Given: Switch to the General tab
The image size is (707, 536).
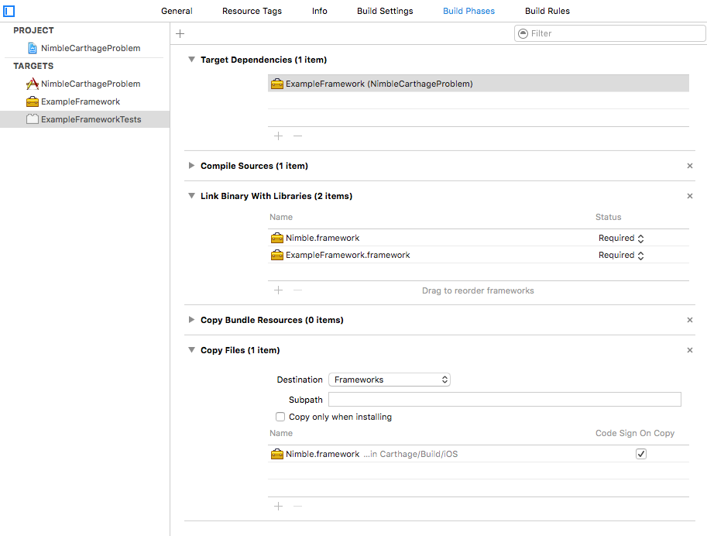Looking at the screenshot, I should pos(177,11).
